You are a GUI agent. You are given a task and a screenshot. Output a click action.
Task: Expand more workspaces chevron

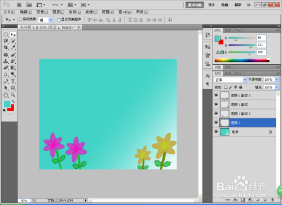click(x=249, y=5)
